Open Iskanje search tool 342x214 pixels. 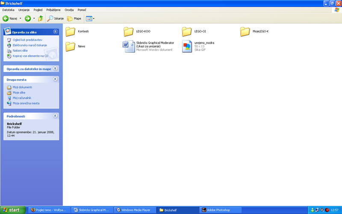click(56, 18)
